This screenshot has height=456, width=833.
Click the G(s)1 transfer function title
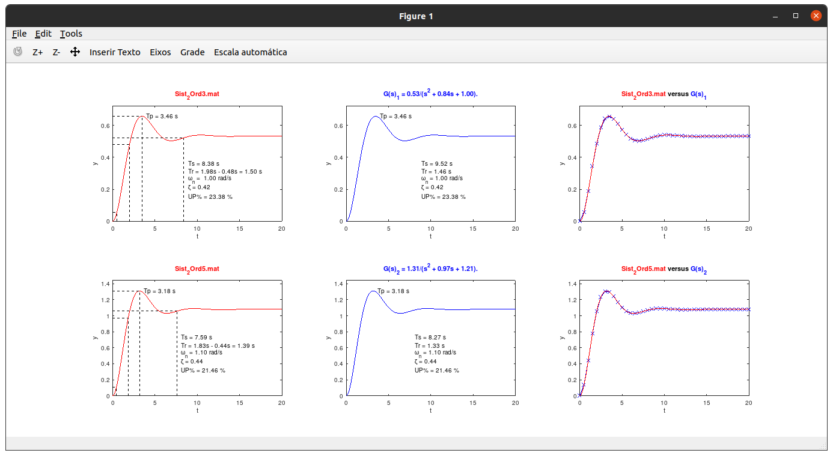(x=430, y=94)
